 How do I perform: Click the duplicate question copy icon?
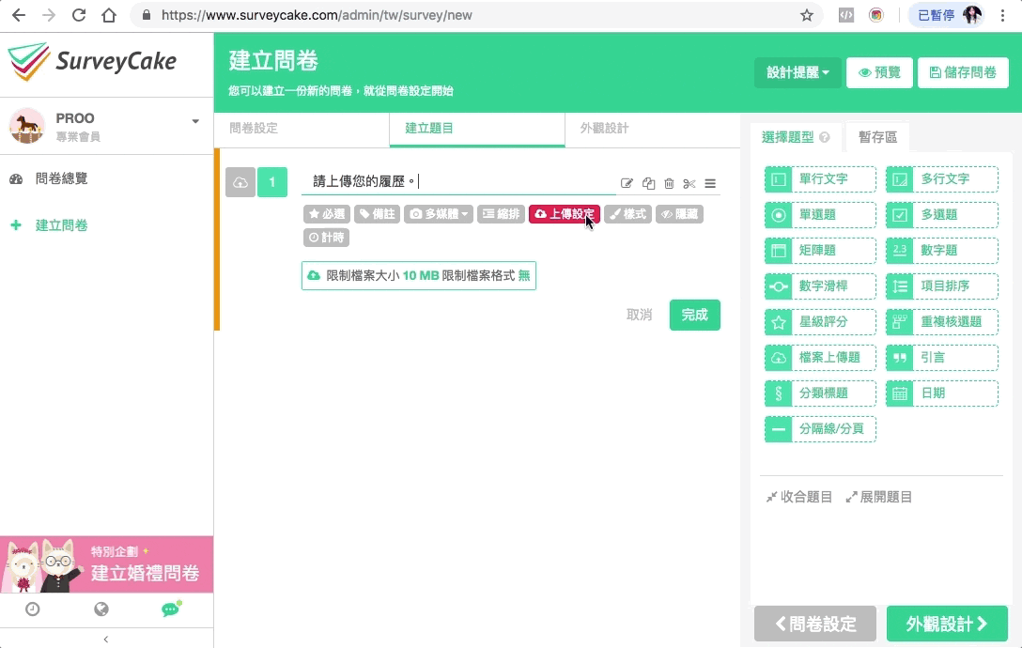point(648,184)
